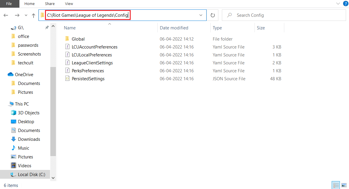Sort by the Date modified column
Viewport: 349px width, 189px height.
coord(174,28)
